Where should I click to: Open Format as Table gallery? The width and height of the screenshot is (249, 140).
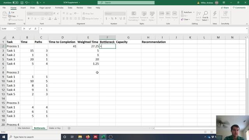(144, 16)
